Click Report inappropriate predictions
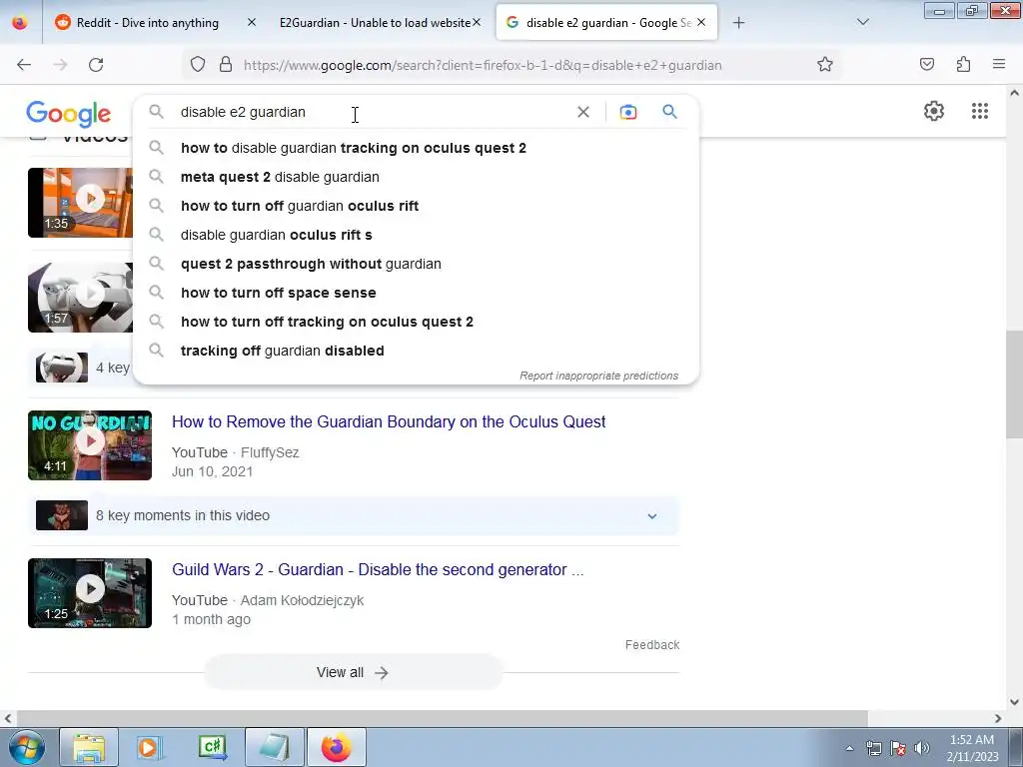This screenshot has height=767, width=1023. coord(599,376)
